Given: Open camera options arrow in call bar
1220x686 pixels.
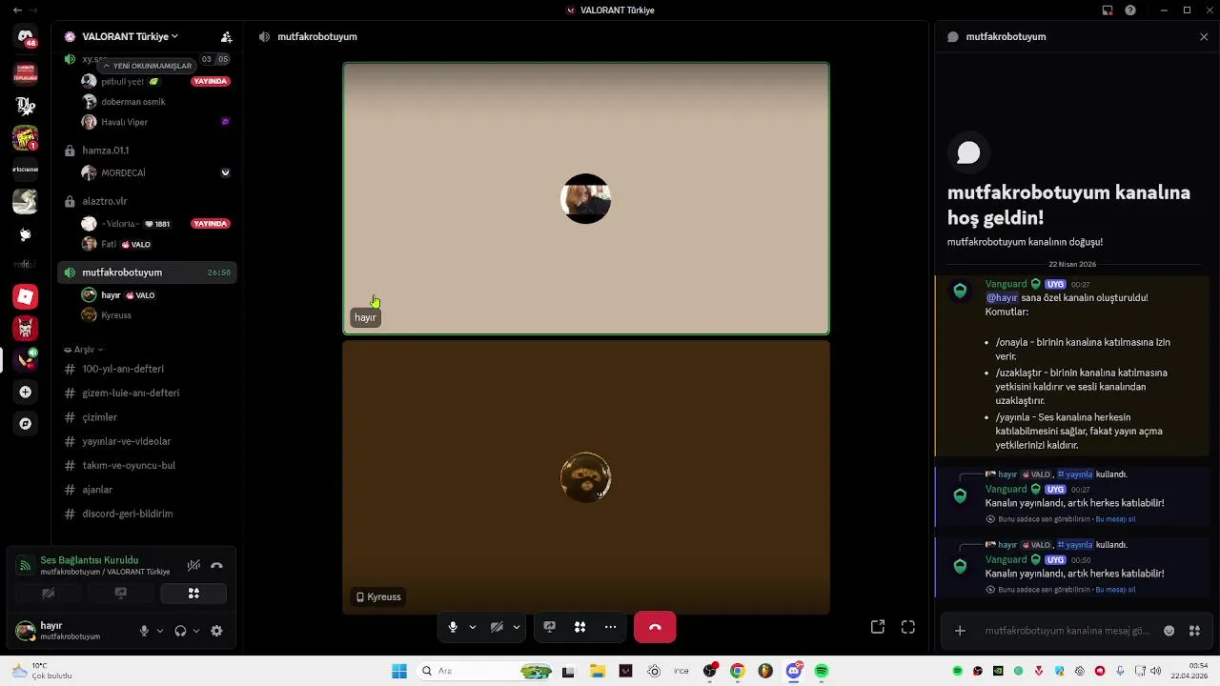Looking at the screenshot, I should coord(516,627).
